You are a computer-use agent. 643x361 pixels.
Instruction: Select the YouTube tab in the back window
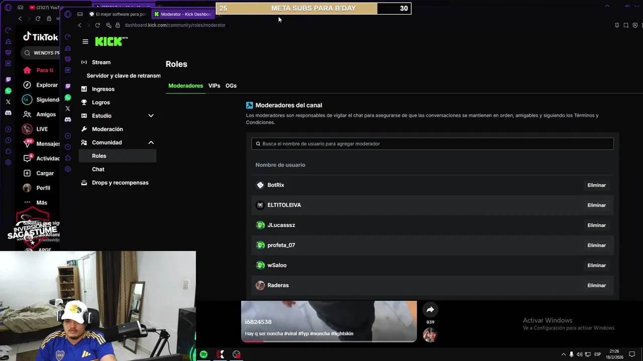(x=45, y=8)
